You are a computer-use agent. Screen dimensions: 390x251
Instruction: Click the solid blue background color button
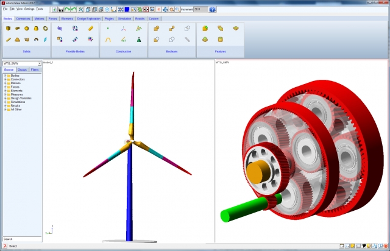coord(126,10)
